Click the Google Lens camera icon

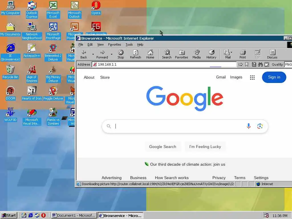click(x=260, y=126)
